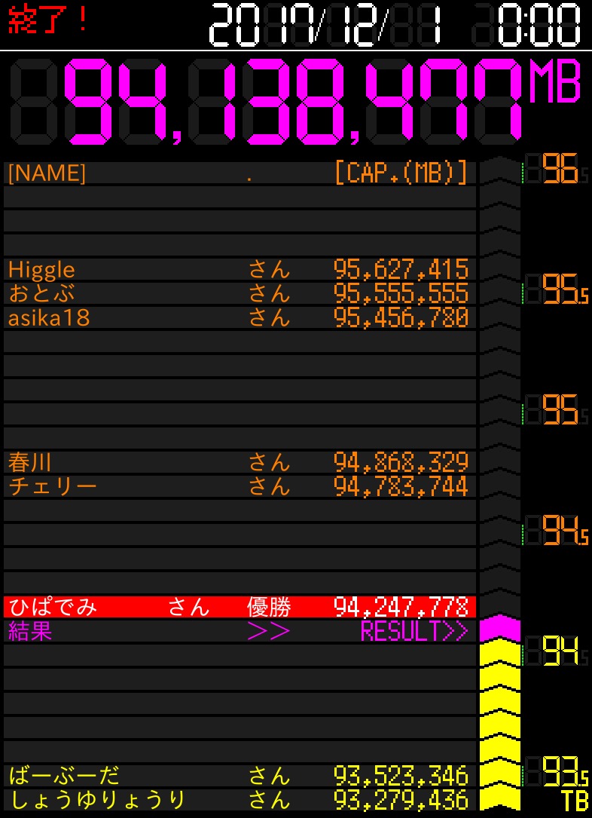592x818 pixels.
Task: Click the magenta MB unit indicator
Action: point(556,82)
